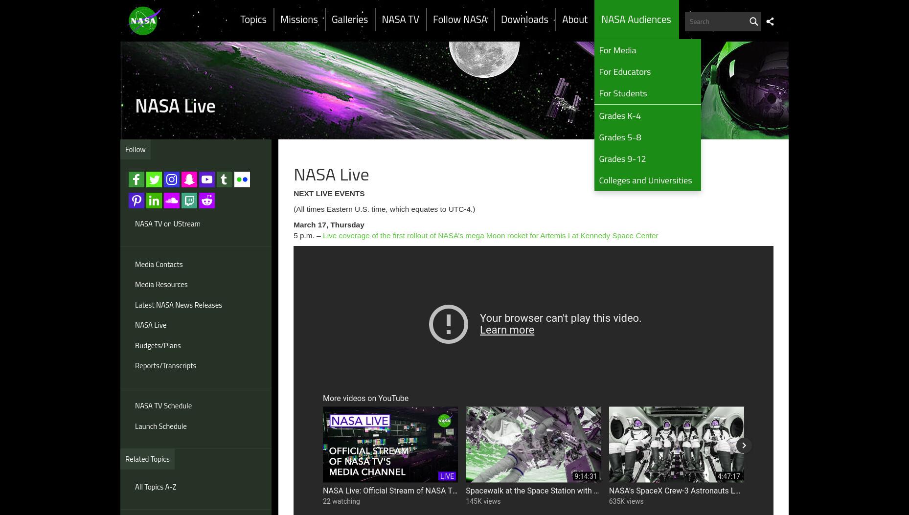The width and height of the screenshot is (909, 515).
Task: Open Spacewalk at Space Station thumbnail
Action: (x=533, y=445)
